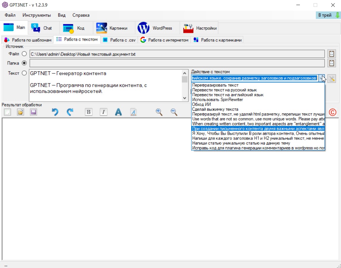341x268 pixels.
Task: Open the Работа с .csv tab
Action: [x=119, y=40]
